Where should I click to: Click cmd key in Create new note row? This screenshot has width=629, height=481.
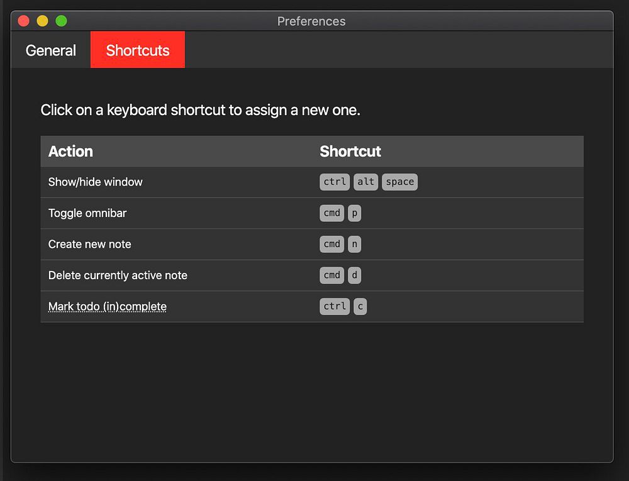tap(331, 244)
